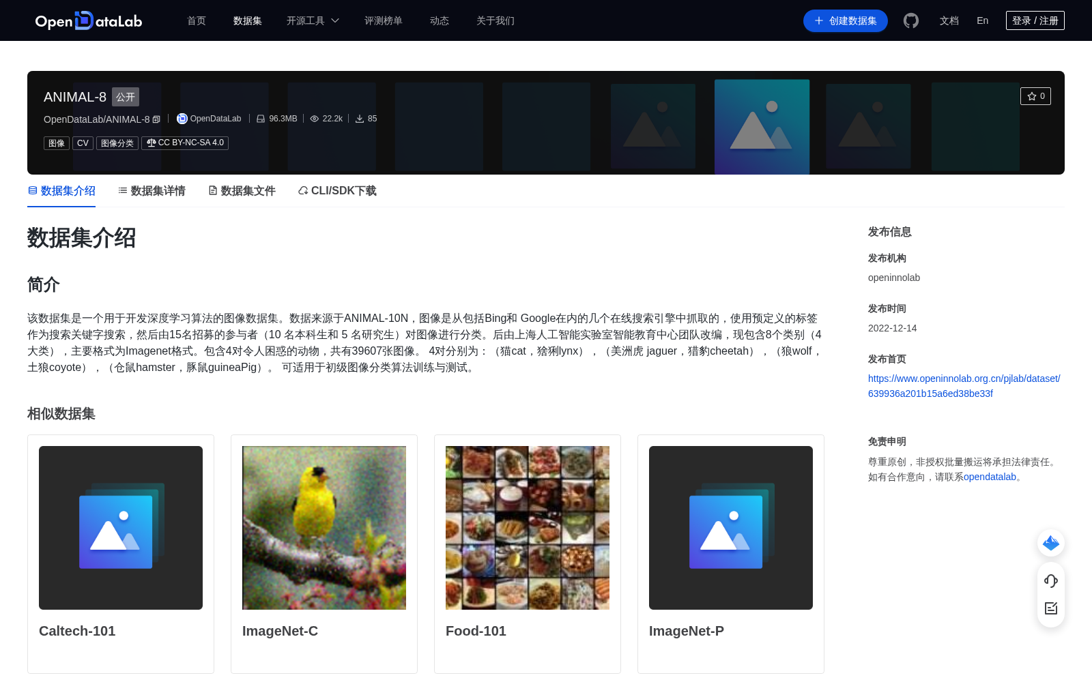Click the 图像 tag
1092x682 pixels.
point(57,143)
